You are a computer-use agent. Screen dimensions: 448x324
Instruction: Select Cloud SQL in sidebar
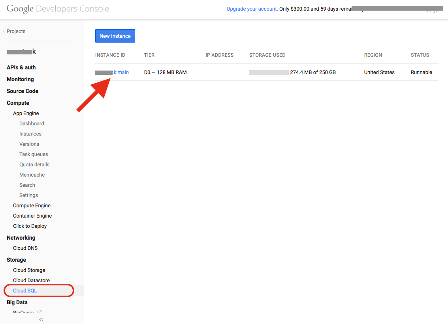[25, 290]
